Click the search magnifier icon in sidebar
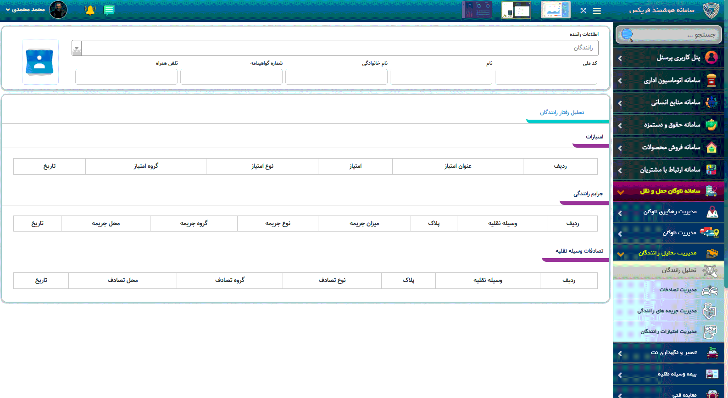 pyautogui.click(x=627, y=34)
